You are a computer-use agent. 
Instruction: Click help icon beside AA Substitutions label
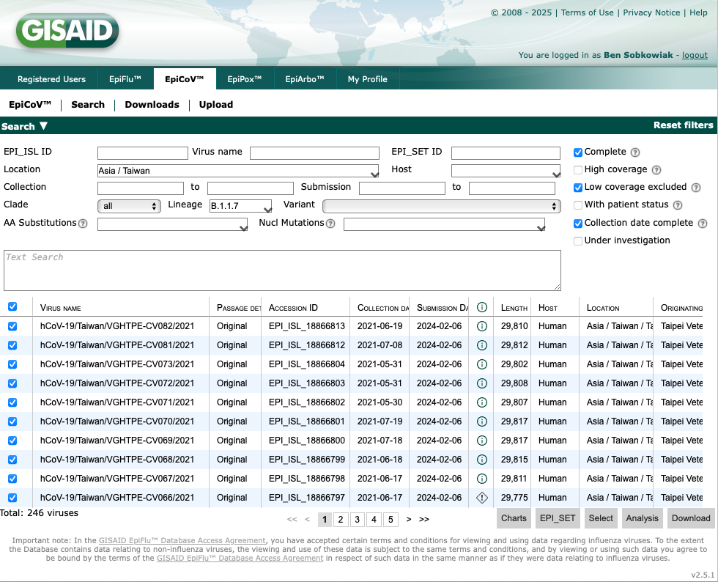(83, 224)
